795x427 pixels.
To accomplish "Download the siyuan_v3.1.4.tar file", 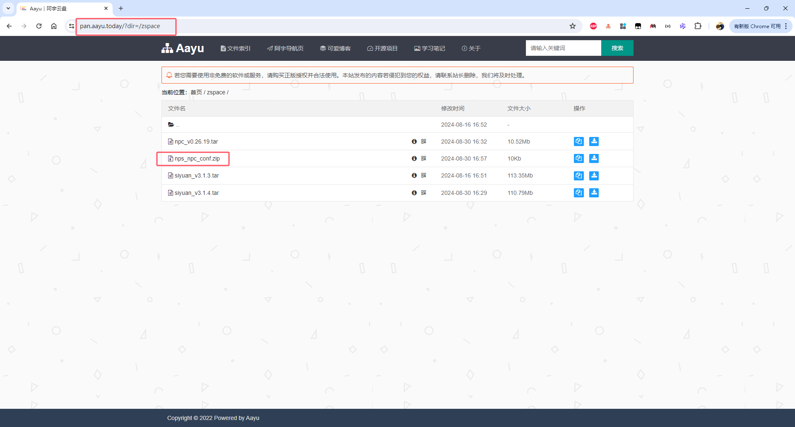I will click(x=594, y=193).
